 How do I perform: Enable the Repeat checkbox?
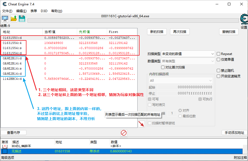pyautogui.click(x=218, y=54)
